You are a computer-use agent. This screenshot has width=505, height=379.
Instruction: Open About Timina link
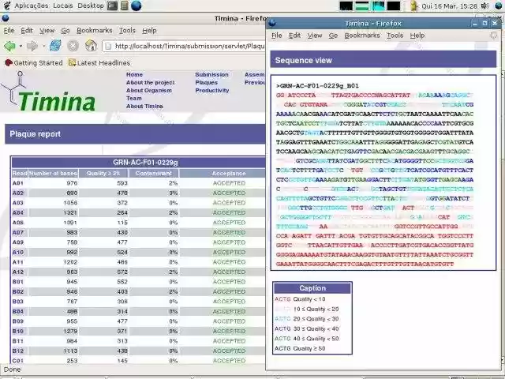(144, 106)
